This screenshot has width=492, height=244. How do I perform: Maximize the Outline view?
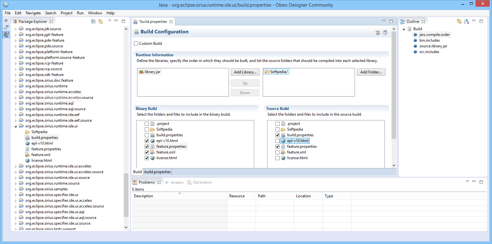481,21
